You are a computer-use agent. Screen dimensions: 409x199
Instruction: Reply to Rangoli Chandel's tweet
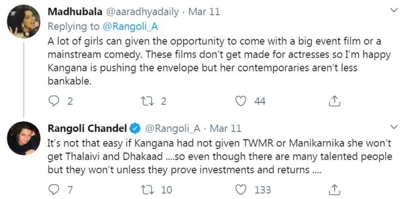pos(54,190)
